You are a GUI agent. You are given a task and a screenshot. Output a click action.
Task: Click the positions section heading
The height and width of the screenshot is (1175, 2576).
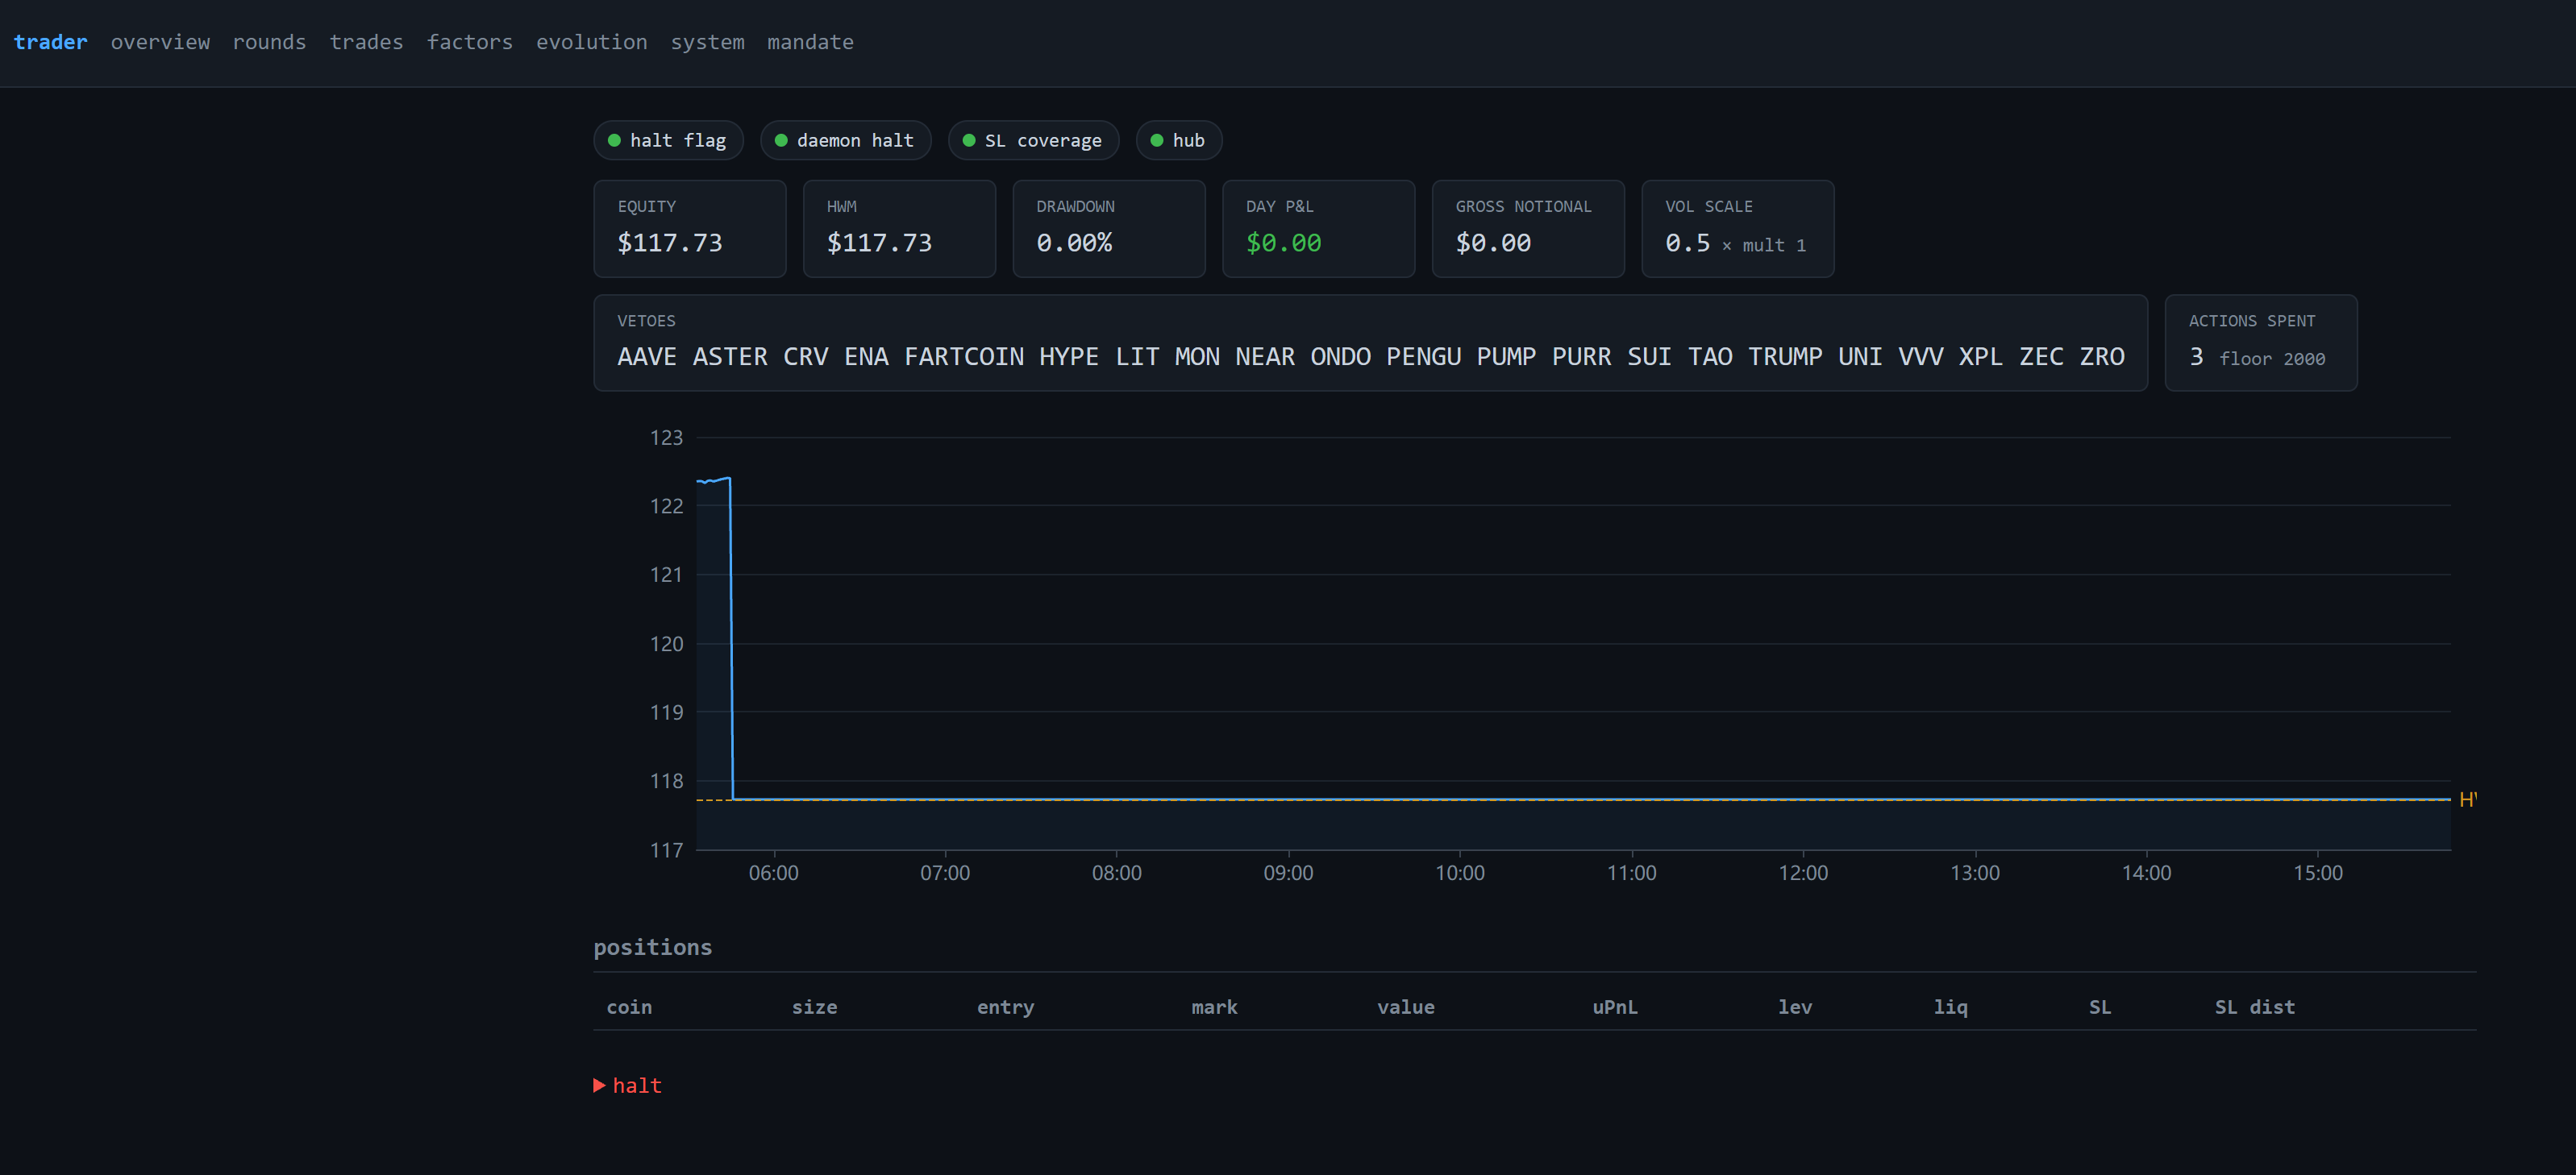coord(652,947)
